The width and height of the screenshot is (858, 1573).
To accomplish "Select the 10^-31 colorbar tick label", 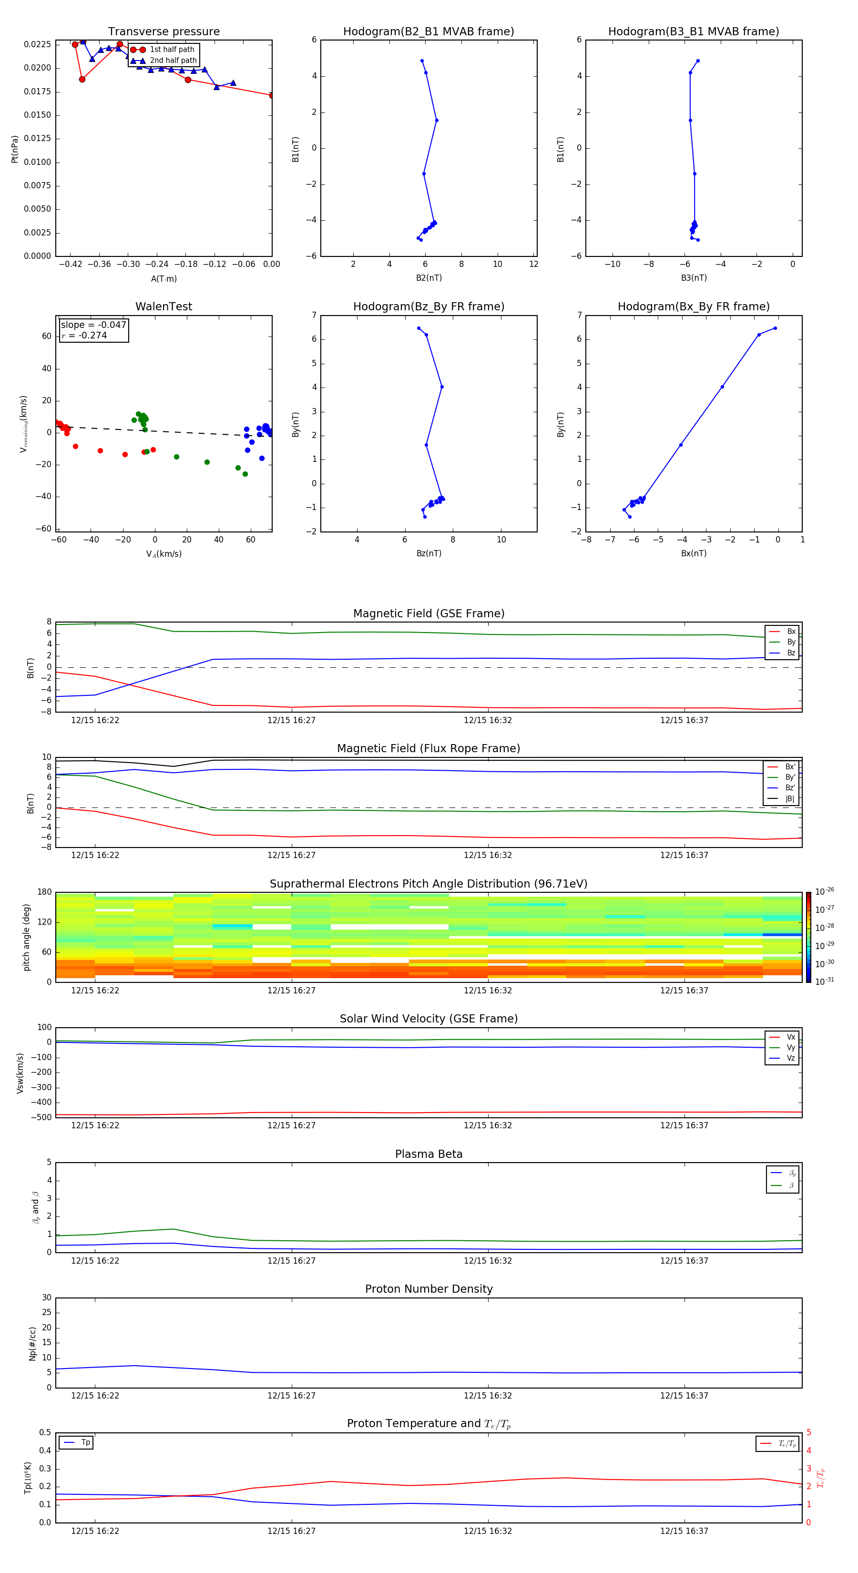I will click(825, 981).
